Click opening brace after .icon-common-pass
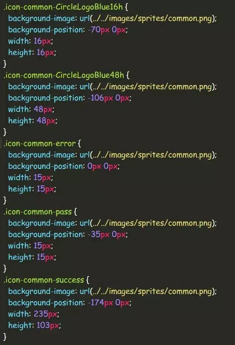Viewport: 235px width, 345px height. click(75, 212)
